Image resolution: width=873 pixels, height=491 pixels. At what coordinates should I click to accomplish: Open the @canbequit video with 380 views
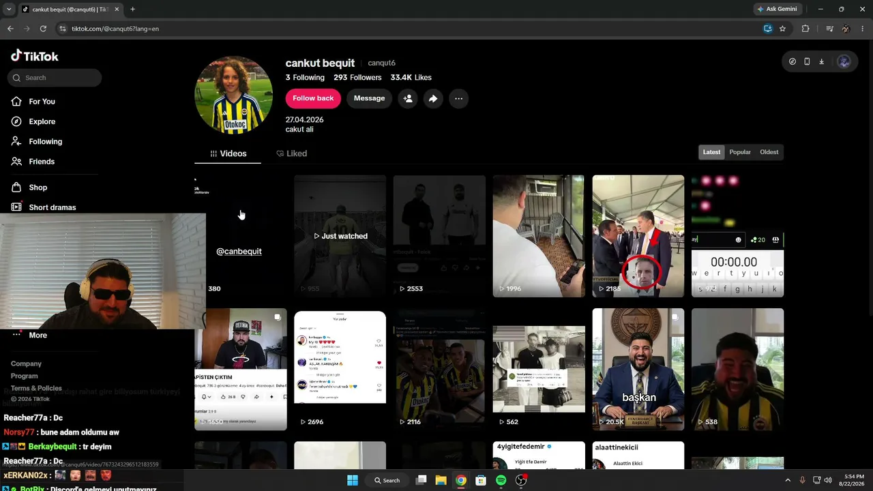coord(240,236)
